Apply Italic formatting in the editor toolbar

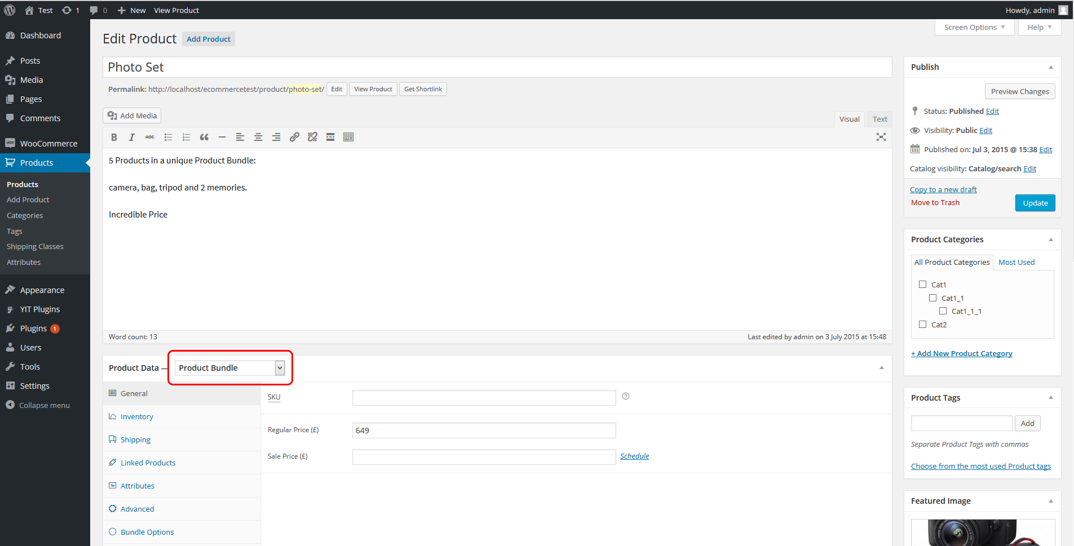pos(132,137)
